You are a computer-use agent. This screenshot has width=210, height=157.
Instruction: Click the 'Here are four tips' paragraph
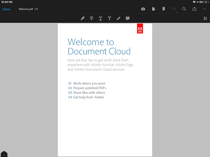point(101,65)
